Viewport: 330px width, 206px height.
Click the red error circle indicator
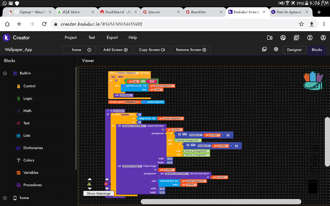click(106, 184)
